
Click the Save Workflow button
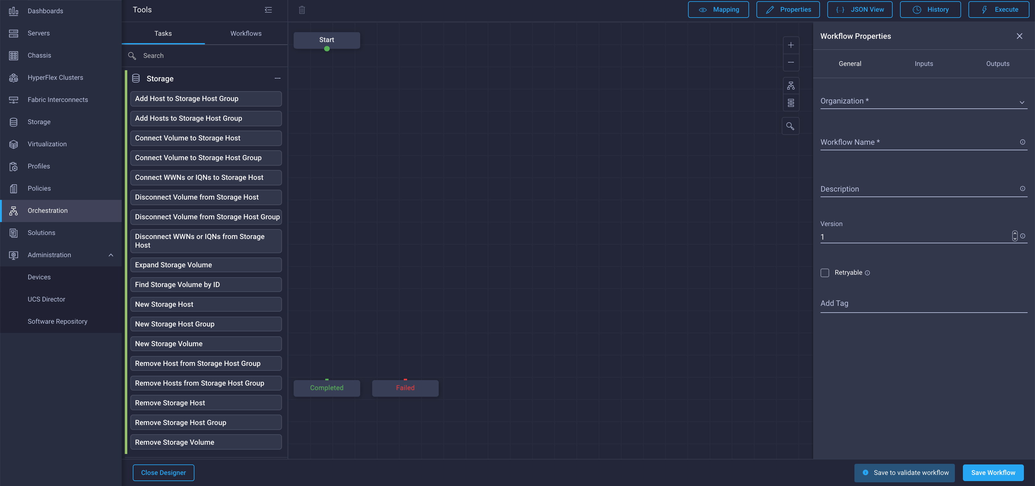[x=992, y=473]
